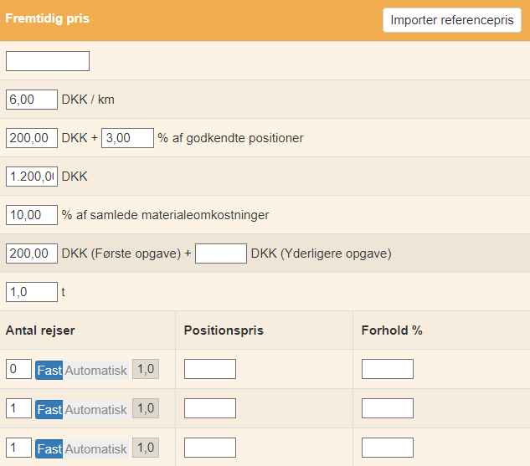Switch the last travel row to Automatisk
Viewport: 530px width, 466px height.
pos(95,448)
